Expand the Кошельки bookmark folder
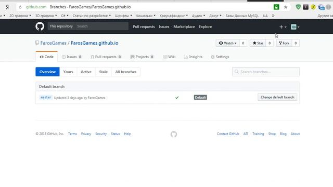This screenshot has height=187, width=333. 146,16
